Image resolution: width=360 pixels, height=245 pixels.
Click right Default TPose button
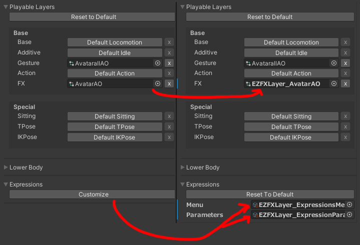click(291, 126)
